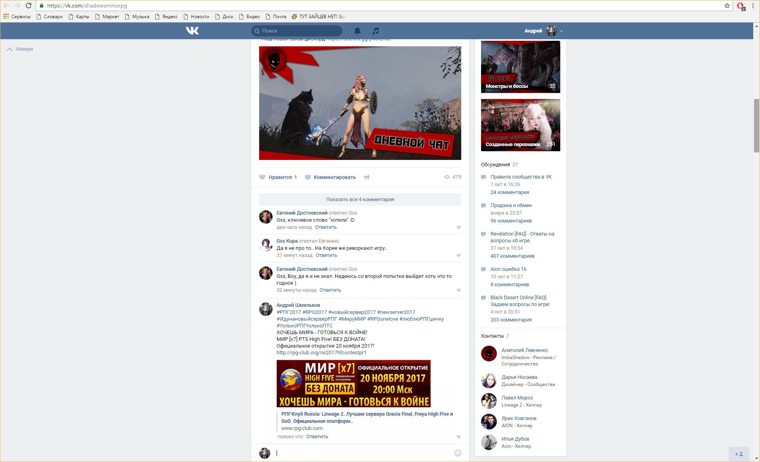The height and width of the screenshot is (462, 760).
Task: Bookmark this page with star icon
Action: click(x=727, y=6)
